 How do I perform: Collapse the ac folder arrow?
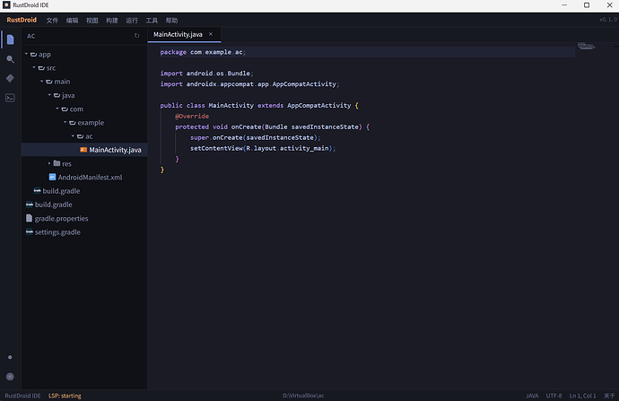point(73,135)
